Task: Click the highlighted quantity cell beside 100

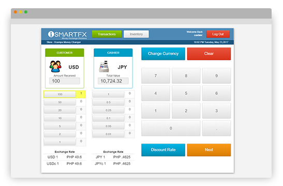Action: (81, 94)
